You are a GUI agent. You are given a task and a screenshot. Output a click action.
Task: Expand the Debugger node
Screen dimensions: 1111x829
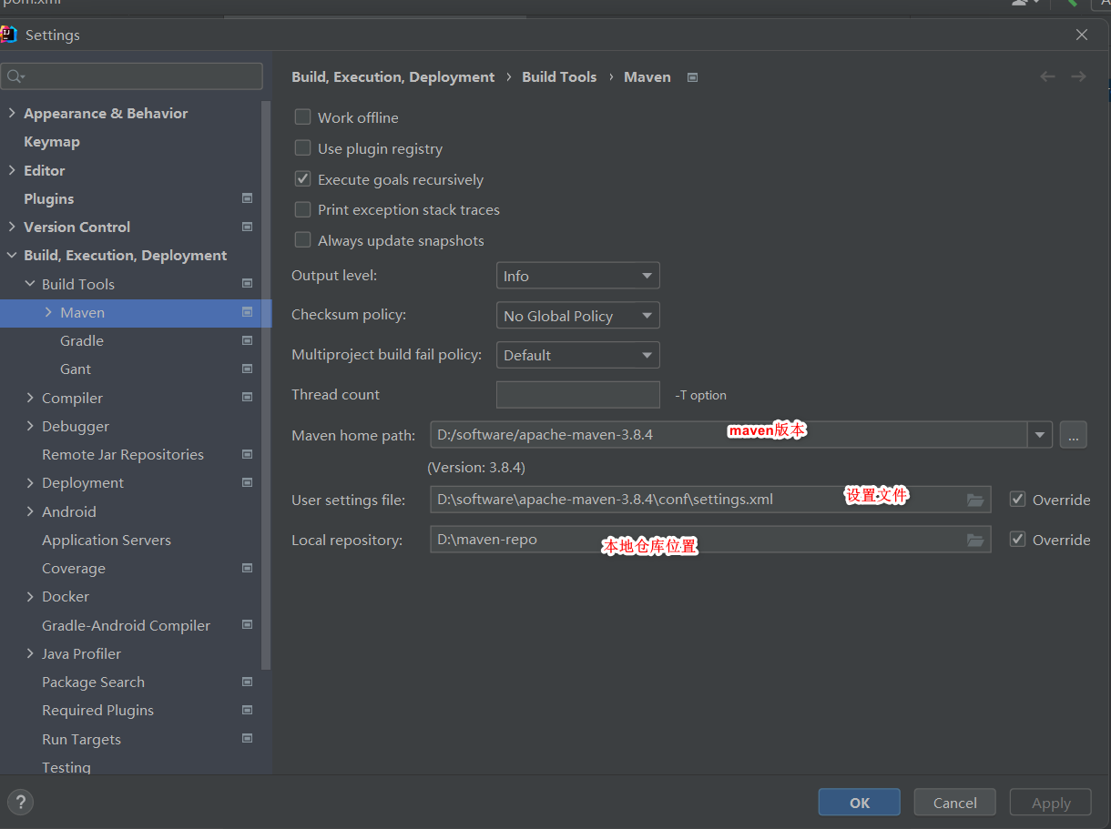(x=30, y=426)
